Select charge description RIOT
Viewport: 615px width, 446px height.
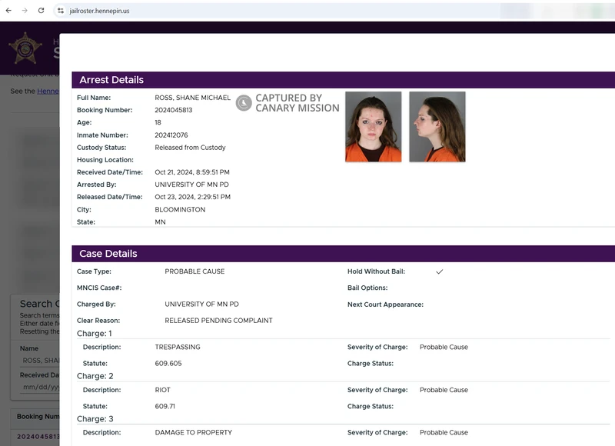point(162,391)
